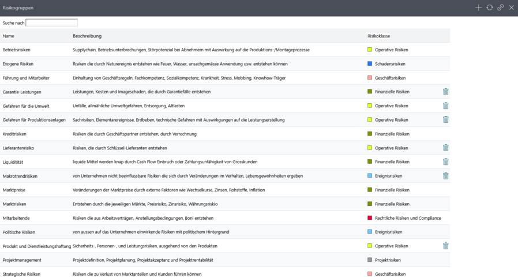Click the refresh icon in title bar

[489, 7]
